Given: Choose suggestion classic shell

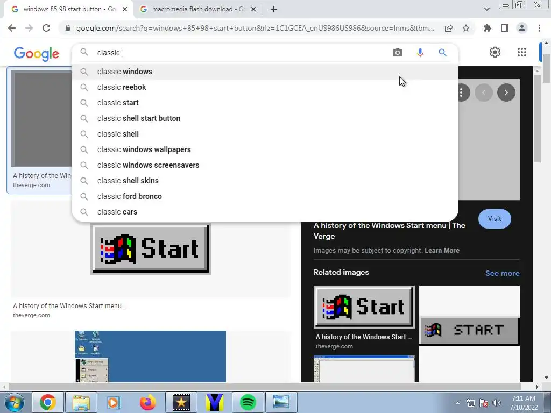Looking at the screenshot, I should 265,134.
